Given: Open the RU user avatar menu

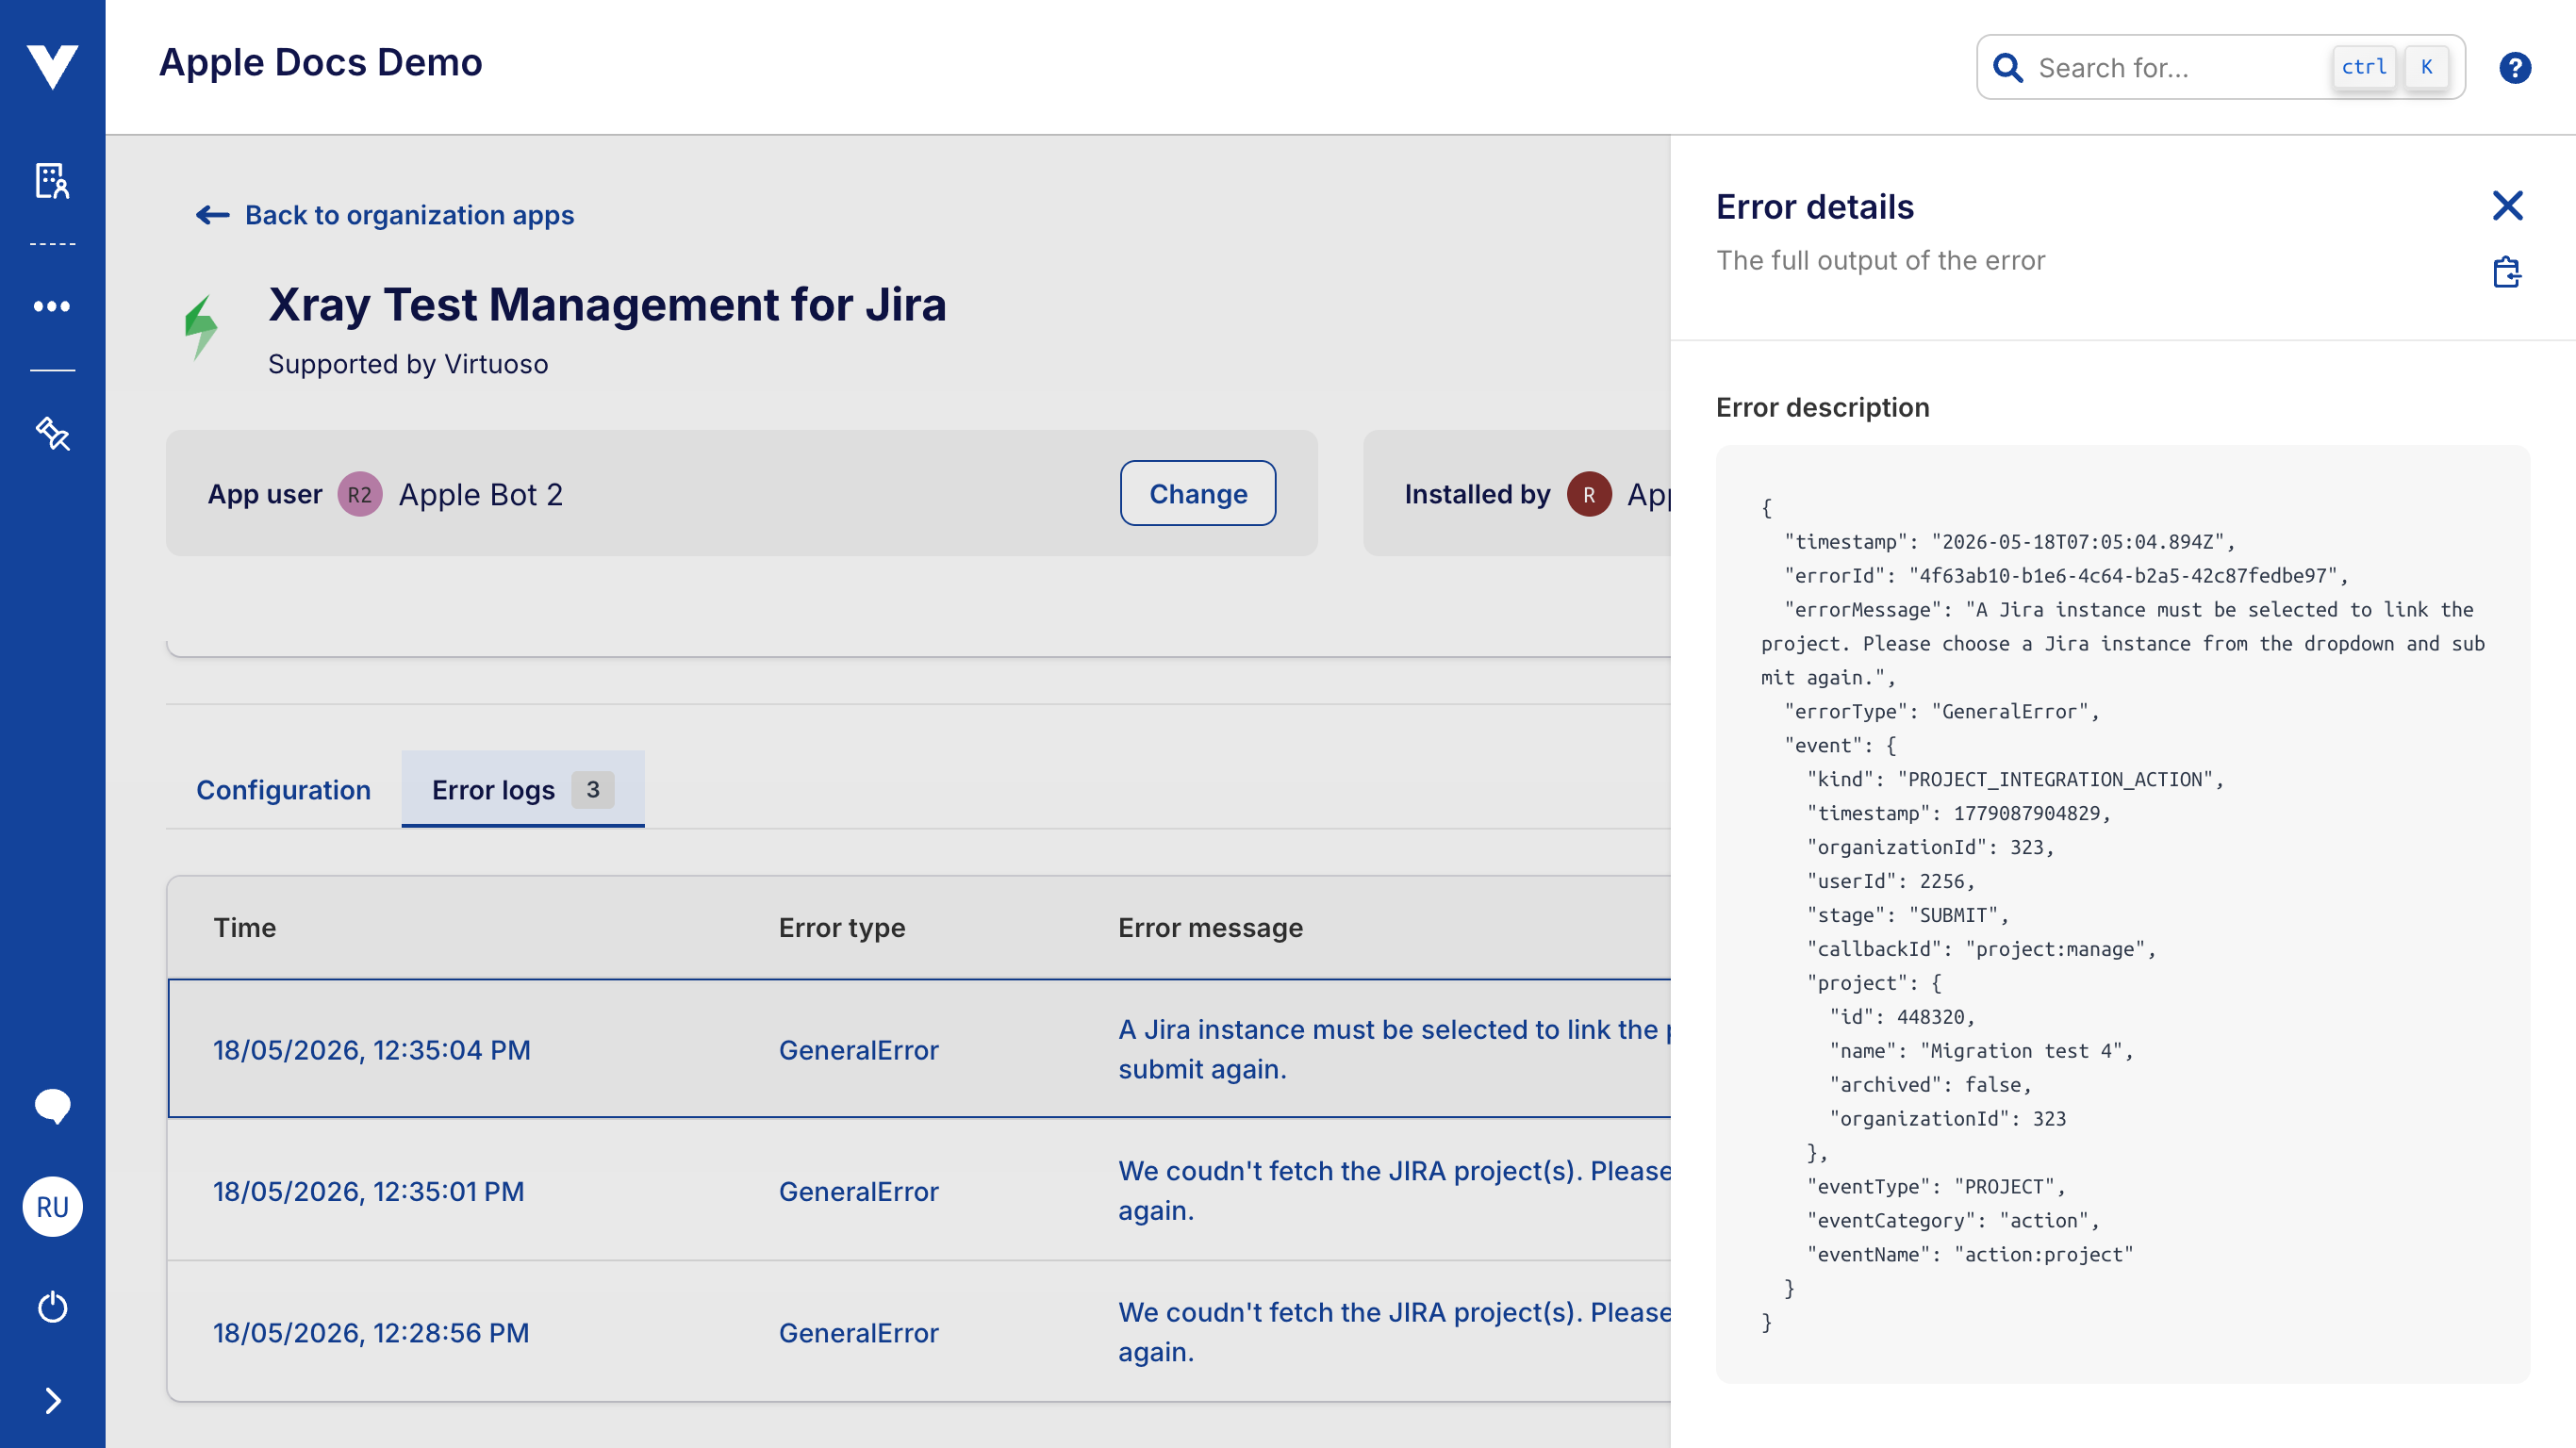Looking at the screenshot, I should tap(52, 1207).
